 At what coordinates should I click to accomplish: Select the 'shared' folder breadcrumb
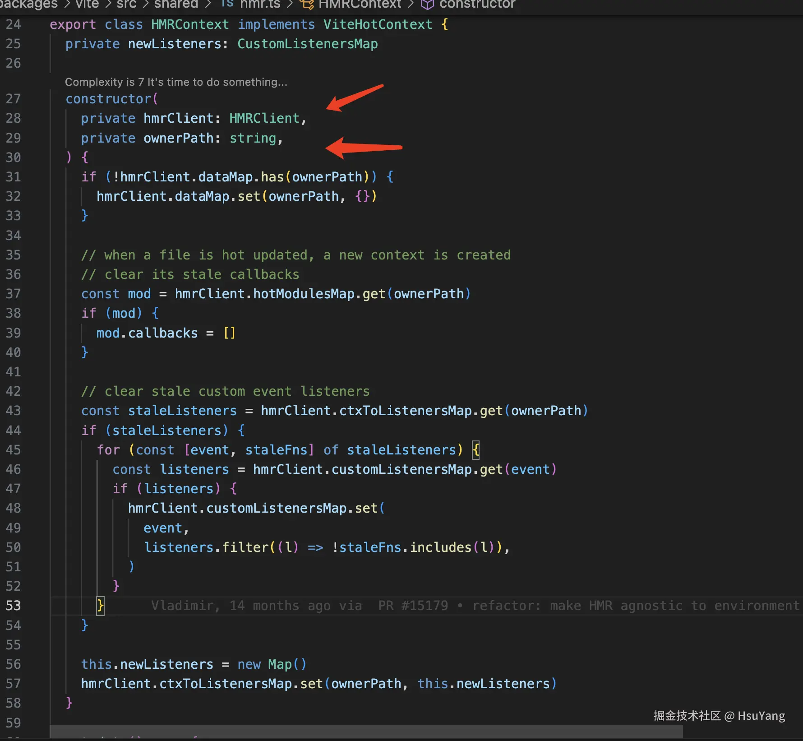click(176, 4)
